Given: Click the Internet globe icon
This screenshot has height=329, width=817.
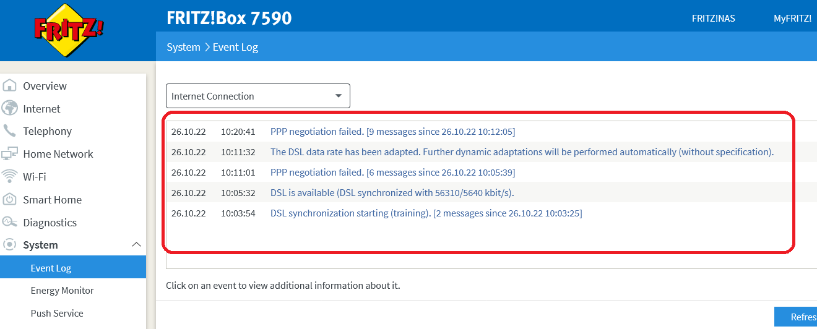Looking at the screenshot, I should click(10, 108).
